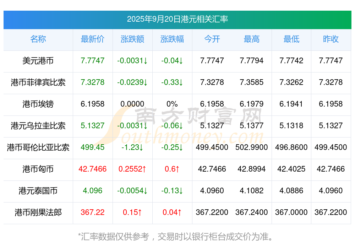355x248 pixels.
Task: Click the percent change 0.6↑
Action: pos(172,169)
